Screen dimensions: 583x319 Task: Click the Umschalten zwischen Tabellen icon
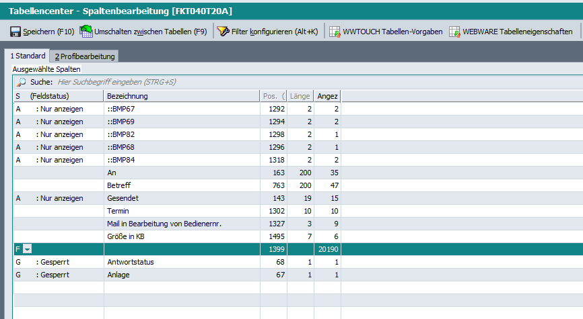pos(86,32)
